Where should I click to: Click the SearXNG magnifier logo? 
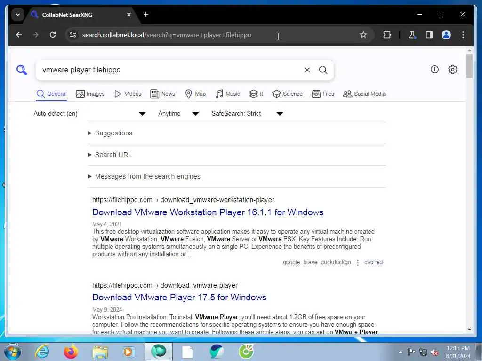[22, 70]
